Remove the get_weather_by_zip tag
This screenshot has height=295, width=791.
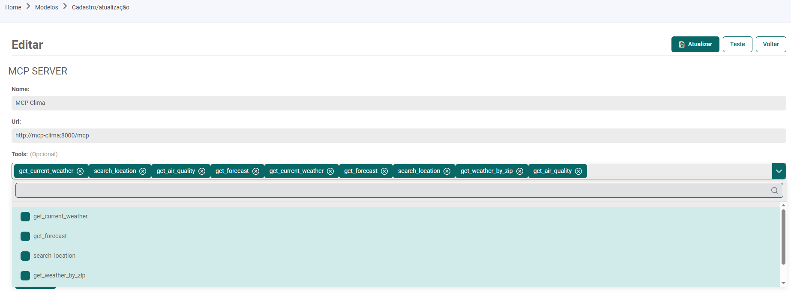pyautogui.click(x=520, y=171)
